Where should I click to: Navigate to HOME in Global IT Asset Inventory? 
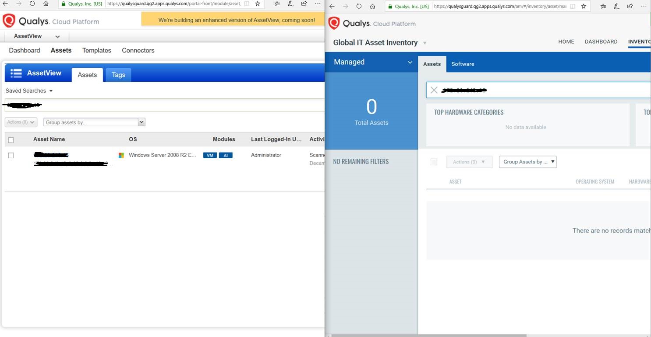[566, 42]
